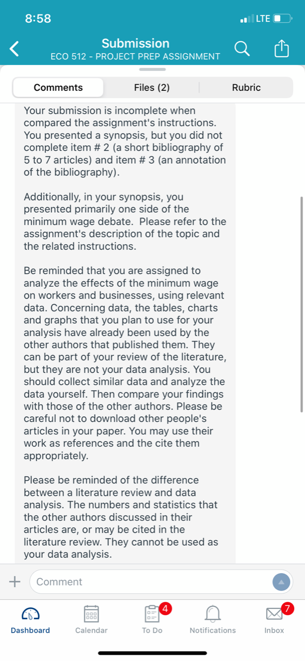
Task: Send comment with the arrow button
Action: (281, 581)
